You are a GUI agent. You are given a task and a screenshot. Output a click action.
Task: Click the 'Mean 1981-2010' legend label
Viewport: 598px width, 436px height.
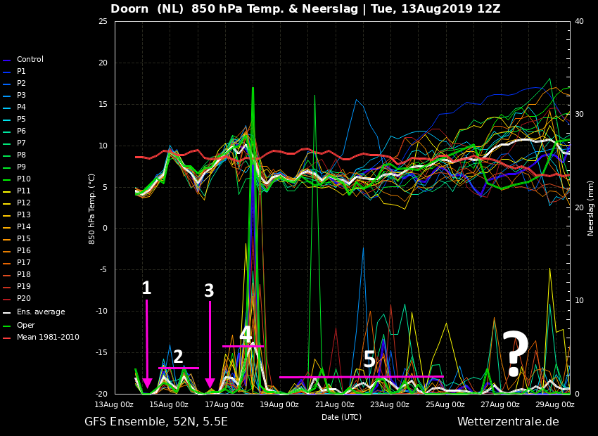pos(48,338)
